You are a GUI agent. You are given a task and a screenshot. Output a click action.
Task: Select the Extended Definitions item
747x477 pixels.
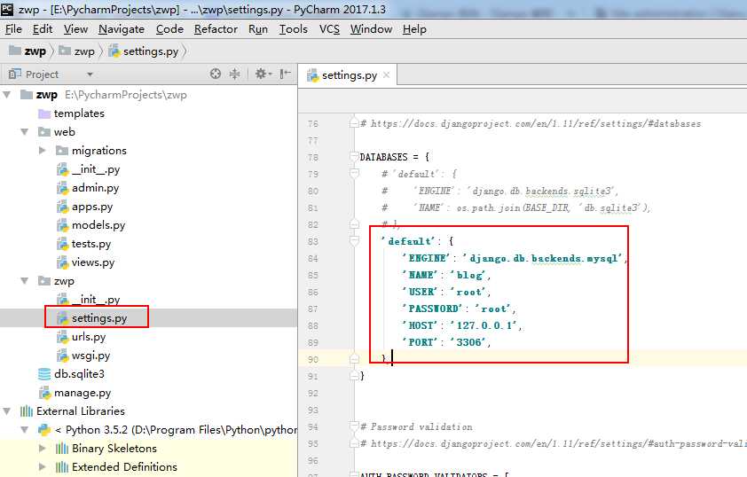pos(117,467)
